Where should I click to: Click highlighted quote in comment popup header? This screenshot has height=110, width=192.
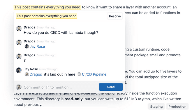(47, 16)
